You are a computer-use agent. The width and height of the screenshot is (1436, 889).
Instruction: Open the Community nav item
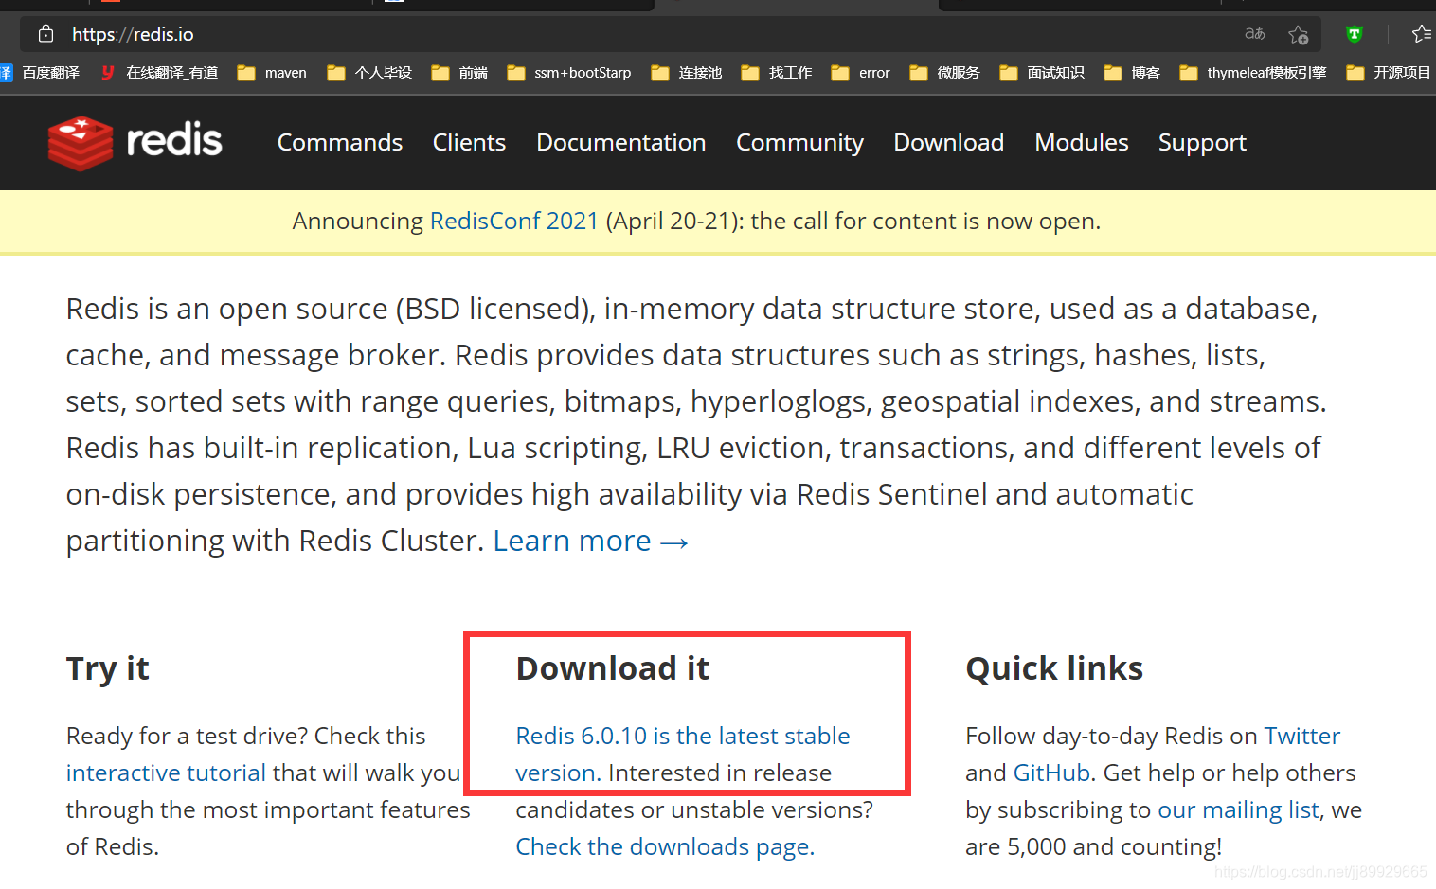coord(800,143)
